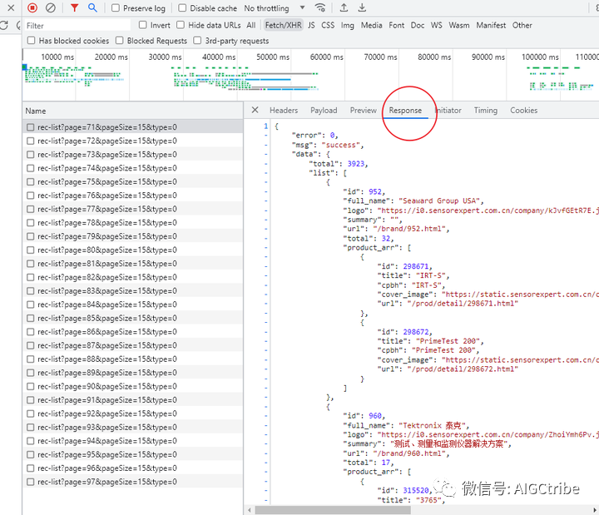Tick the Hide data URLs checkbox
The image size is (599, 515).
(x=182, y=25)
